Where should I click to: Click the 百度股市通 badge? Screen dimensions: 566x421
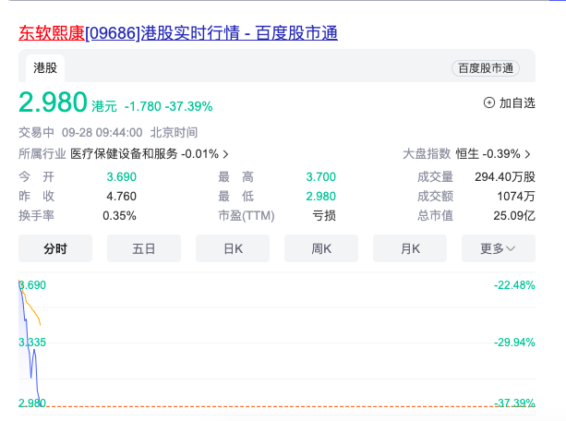tap(485, 68)
